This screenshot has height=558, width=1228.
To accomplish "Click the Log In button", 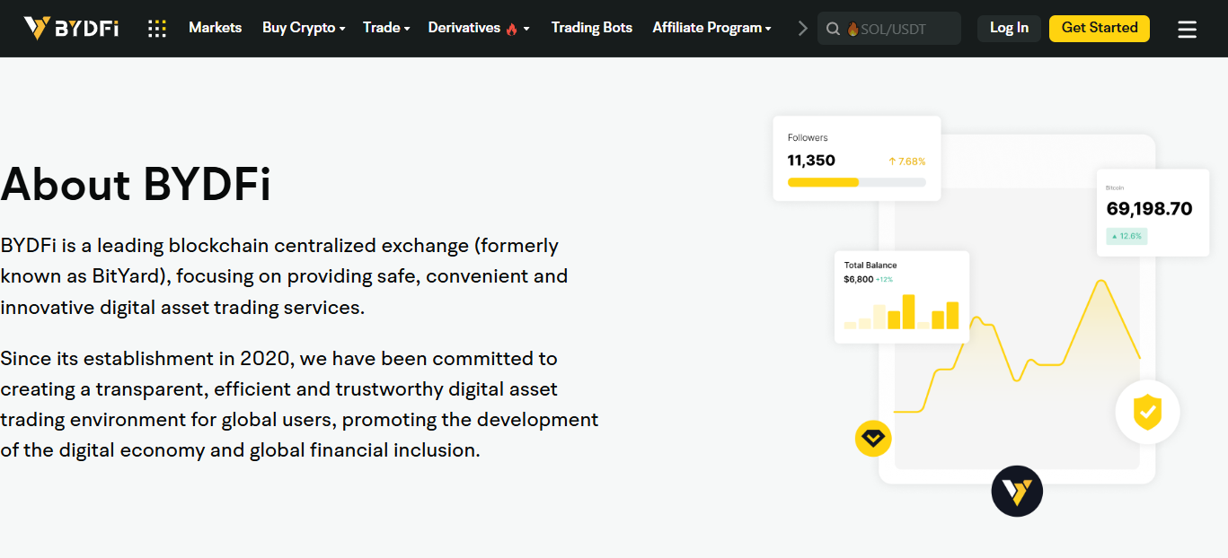I will point(1009,28).
